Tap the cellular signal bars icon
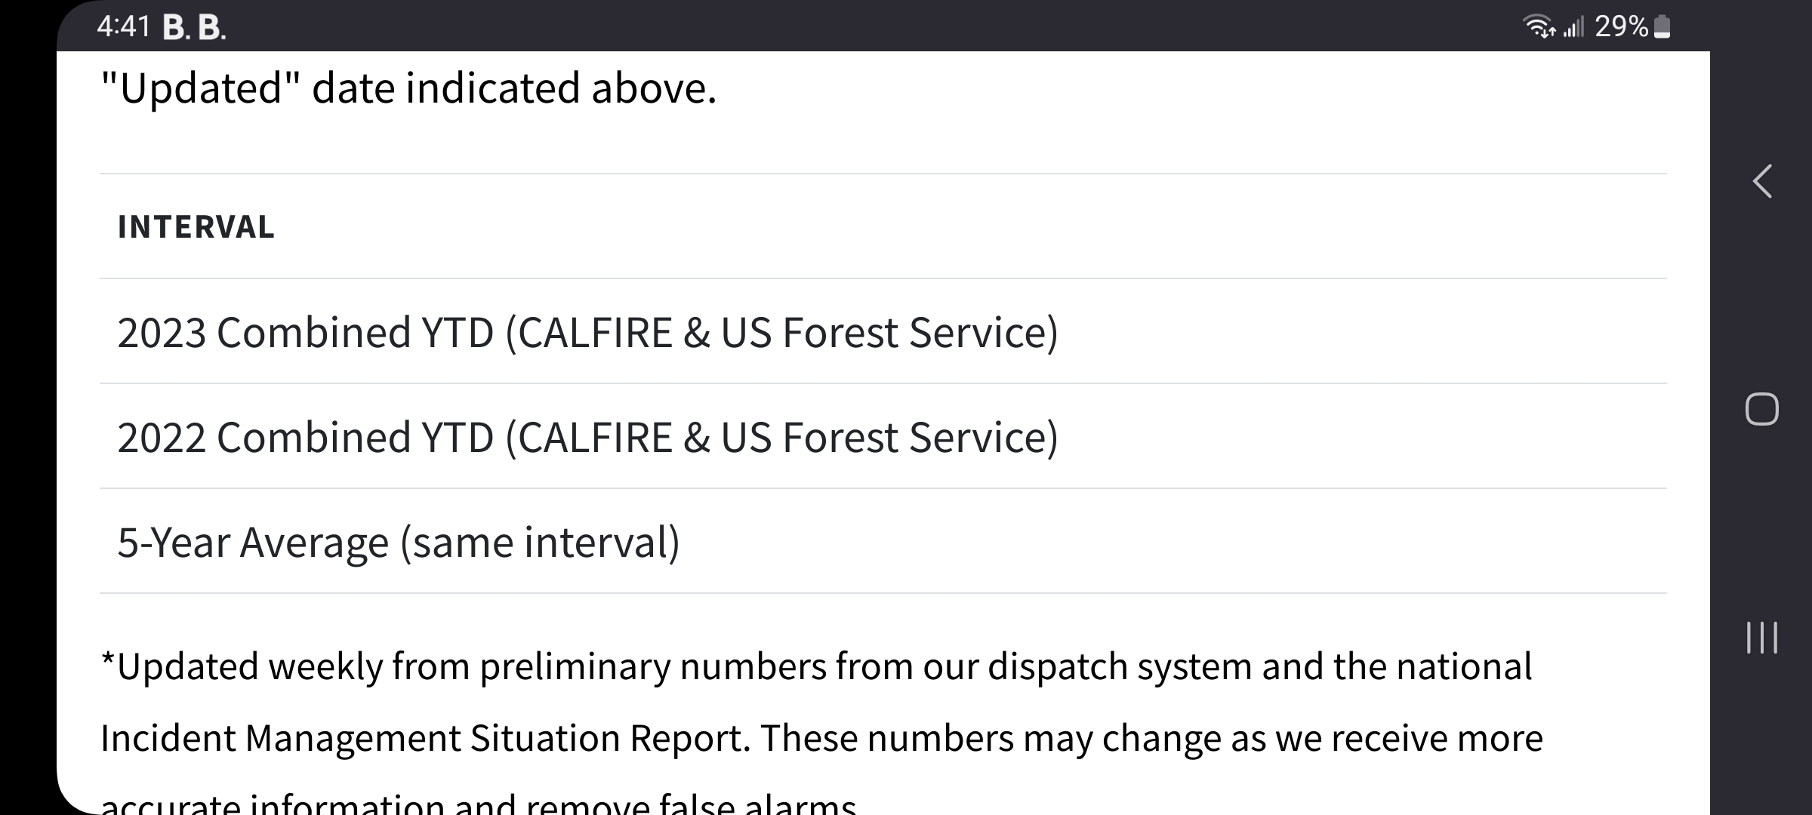1812x815 pixels. 1573,28
